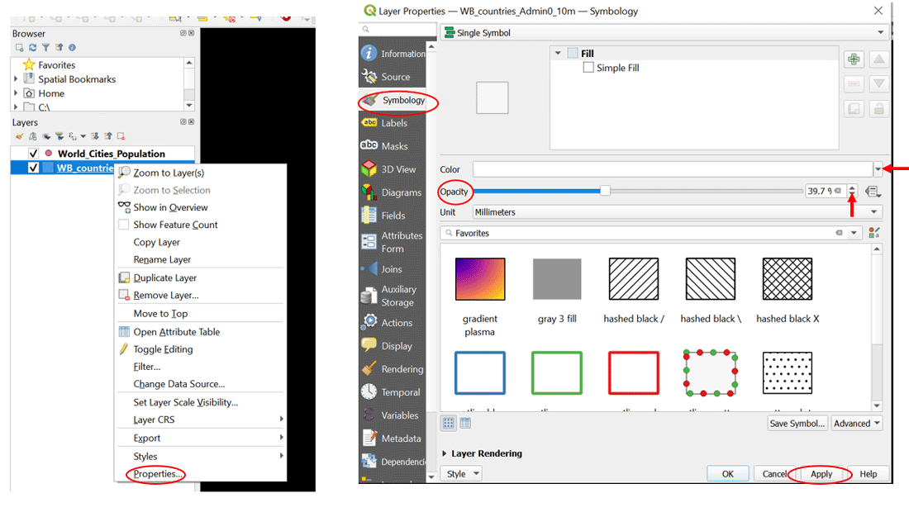Click the Color swatch bar

pos(673,169)
